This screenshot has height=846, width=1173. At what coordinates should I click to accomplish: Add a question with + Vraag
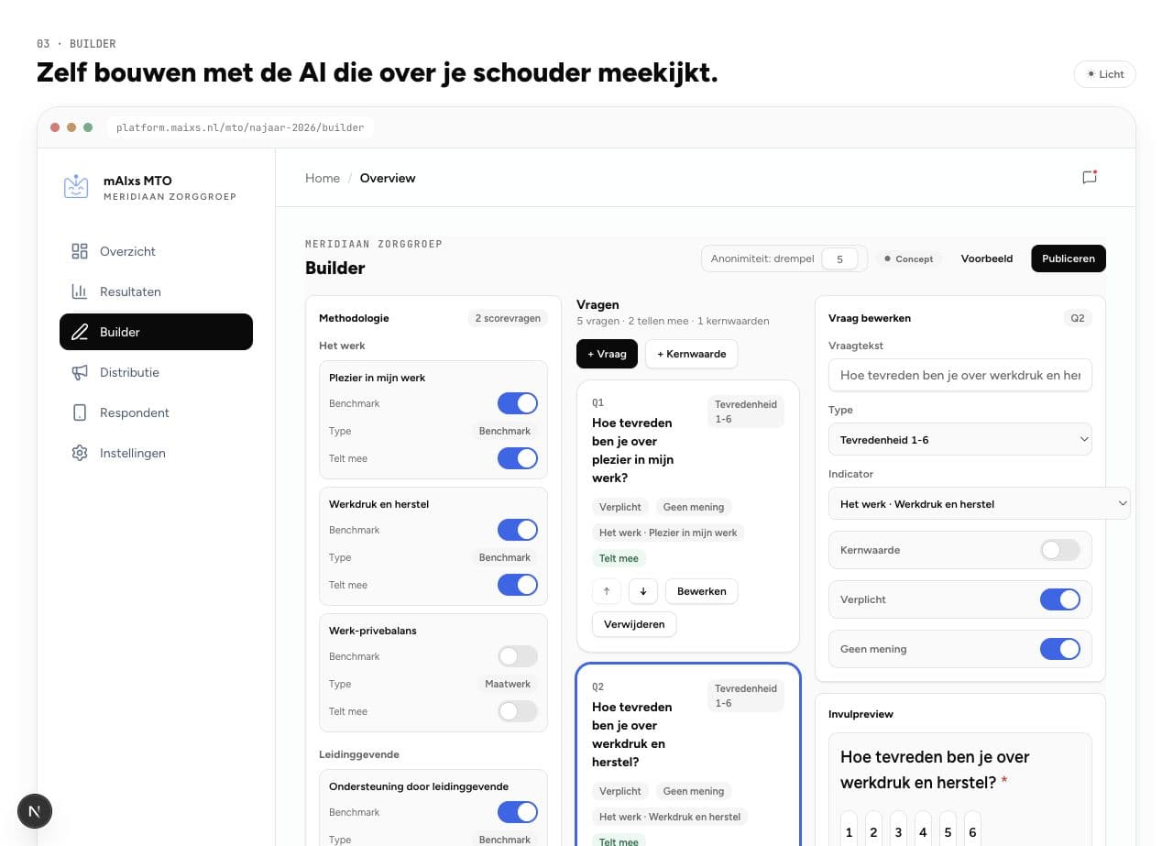pos(607,354)
